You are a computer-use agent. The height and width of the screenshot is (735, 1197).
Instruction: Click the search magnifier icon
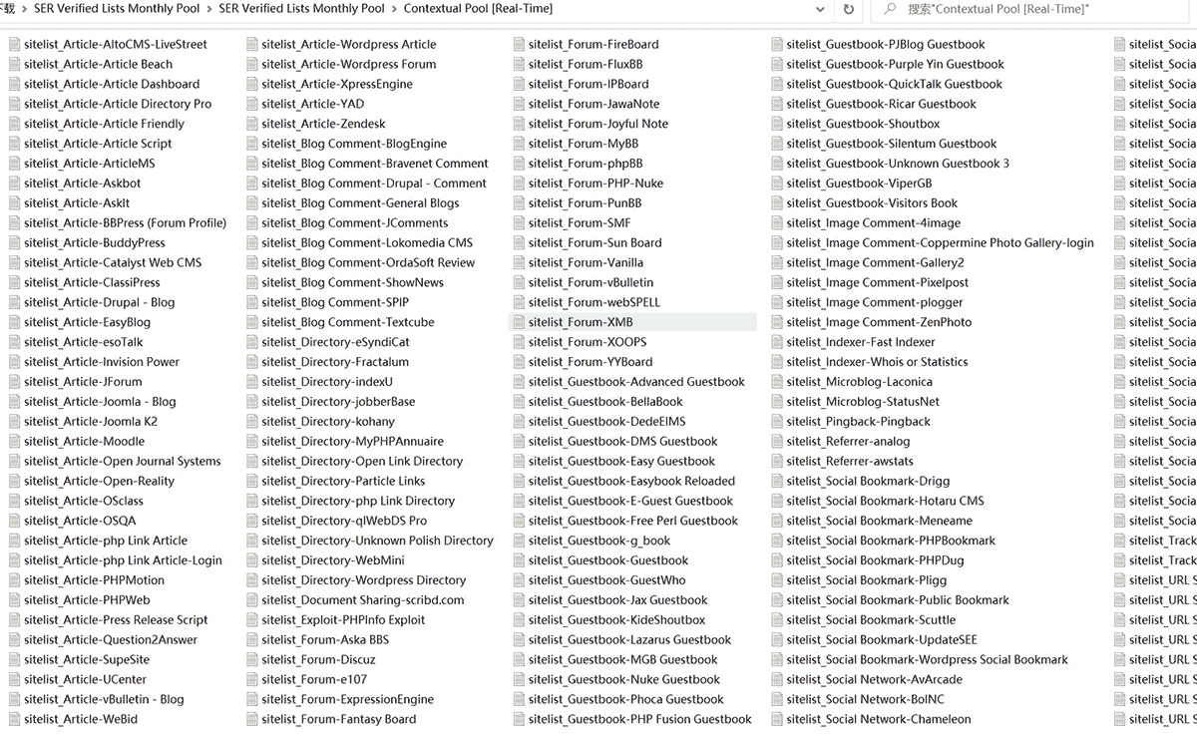point(888,9)
